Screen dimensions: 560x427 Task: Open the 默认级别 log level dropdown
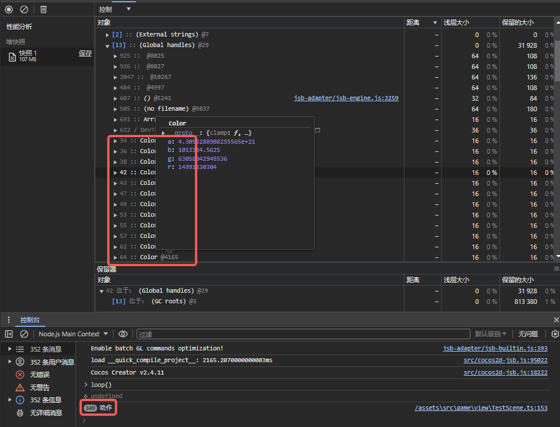click(491, 334)
